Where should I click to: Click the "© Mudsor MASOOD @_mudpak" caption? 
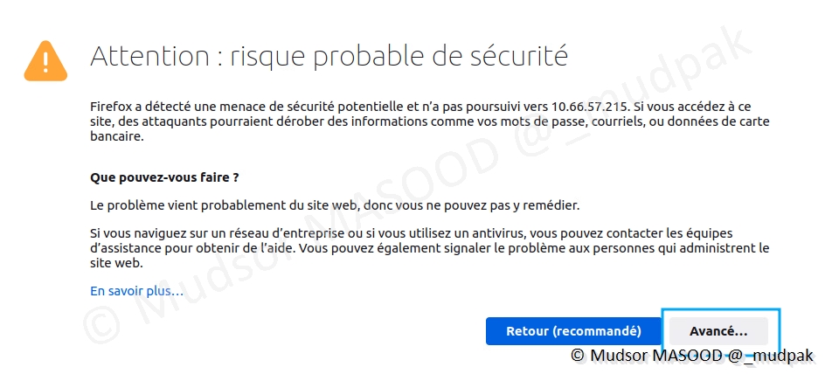coord(692,356)
